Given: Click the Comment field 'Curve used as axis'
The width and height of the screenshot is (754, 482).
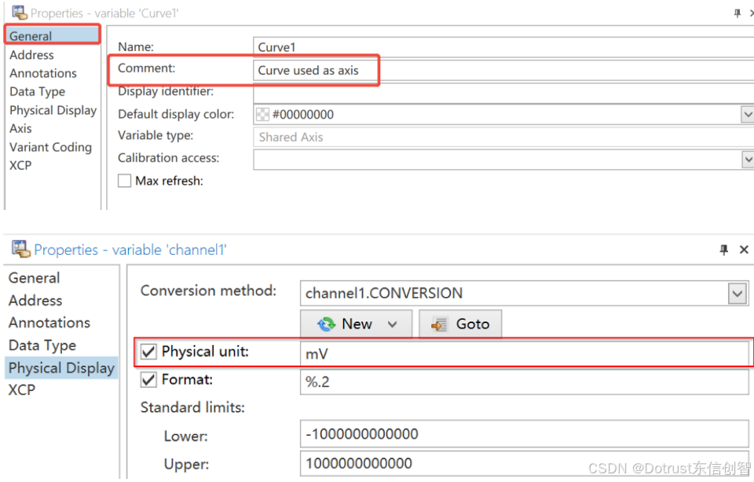Looking at the screenshot, I should coord(503,70).
